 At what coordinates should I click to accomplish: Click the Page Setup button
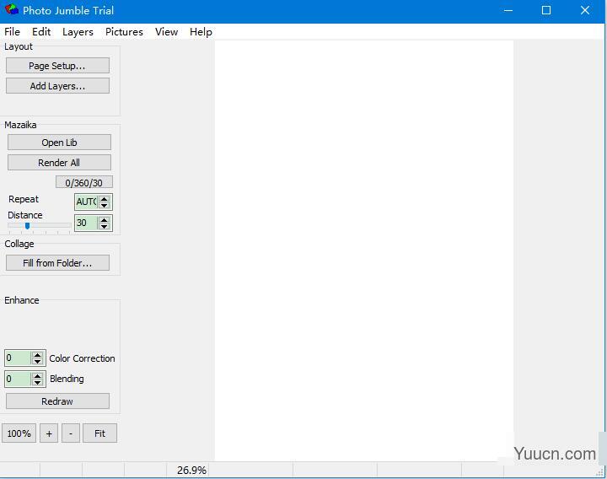[57, 66]
